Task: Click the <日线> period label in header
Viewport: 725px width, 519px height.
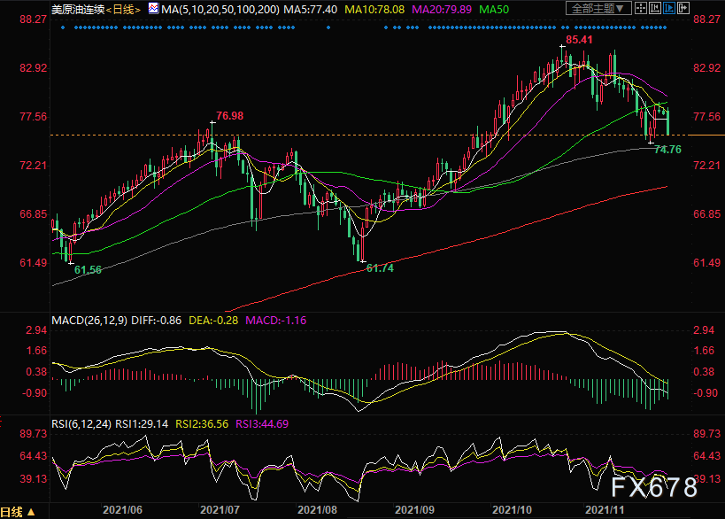Action: click(x=123, y=9)
